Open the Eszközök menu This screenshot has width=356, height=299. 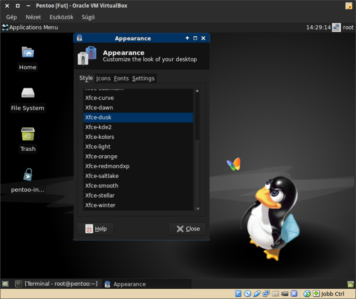[x=61, y=17]
